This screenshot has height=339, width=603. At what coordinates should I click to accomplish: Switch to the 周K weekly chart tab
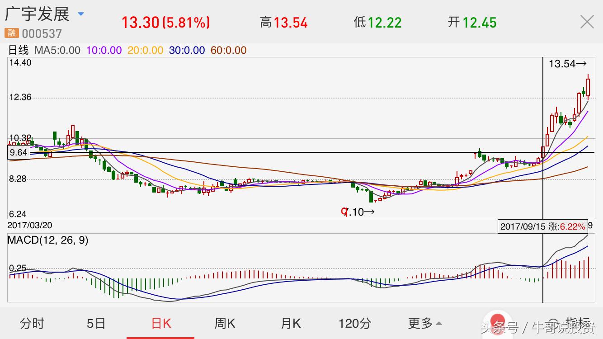[x=224, y=324]
